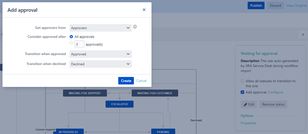Viewport: 308px width, 134px height.
Task: Toggle Allow all statuses to transition checkbox
Action: click(242, 81)
